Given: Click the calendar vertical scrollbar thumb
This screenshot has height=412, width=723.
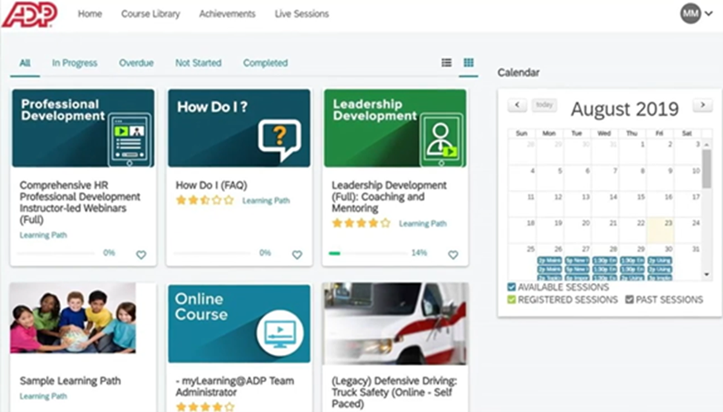Looking at the screenshot, I should [x=707, y=169].
